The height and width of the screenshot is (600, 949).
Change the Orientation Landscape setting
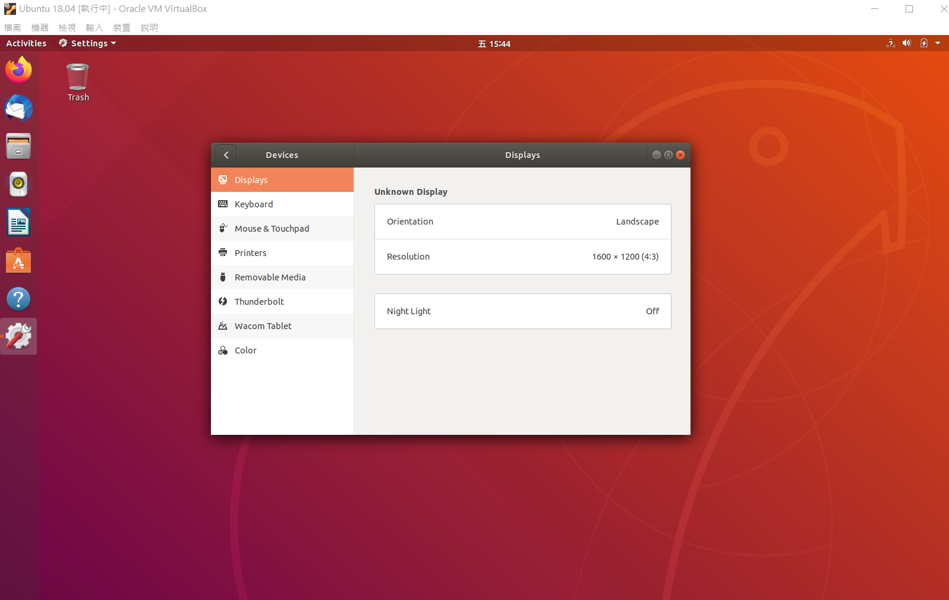523,222
